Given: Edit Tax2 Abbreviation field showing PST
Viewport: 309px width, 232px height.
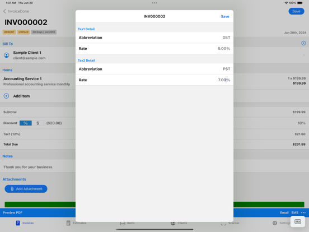Looking at the screenshot, I should tap(154, 69).
